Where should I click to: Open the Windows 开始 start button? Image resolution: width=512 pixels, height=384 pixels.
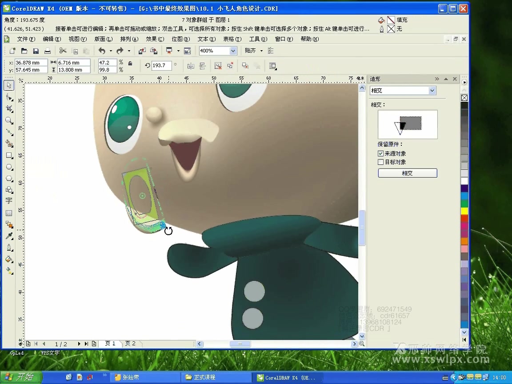tap(21, 377)
